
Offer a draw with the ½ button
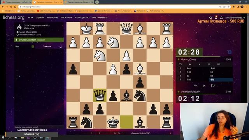click(x=204, y=86)
